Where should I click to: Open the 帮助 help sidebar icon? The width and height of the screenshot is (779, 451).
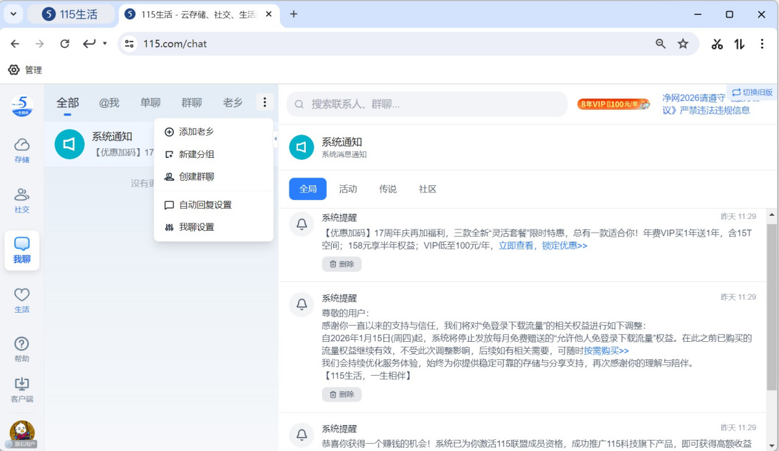tap(22, 350)
